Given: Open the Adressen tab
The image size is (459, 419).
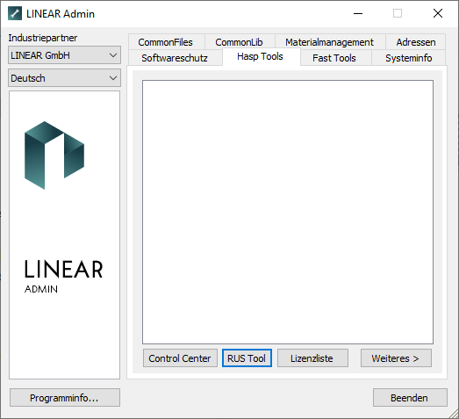Looking at the screenshot, I should pos(416,42).
